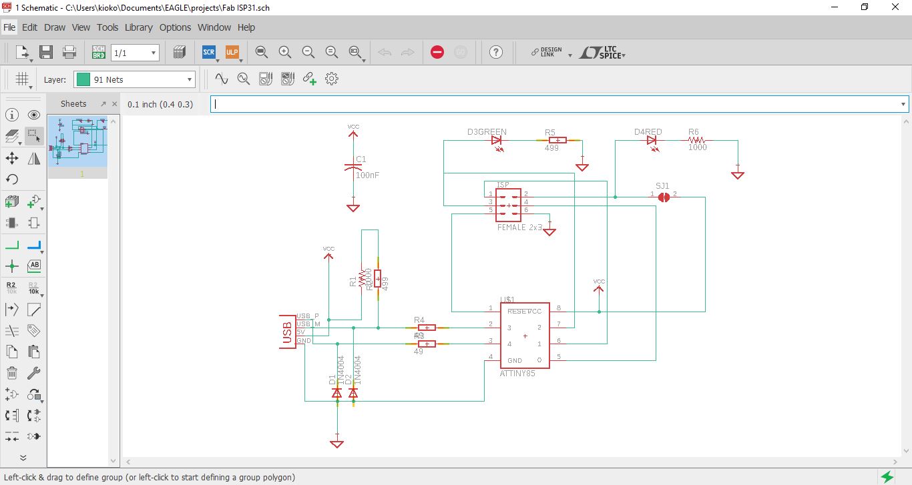
Task: Select the Junction tool
Action: click(x=12, y=266)
